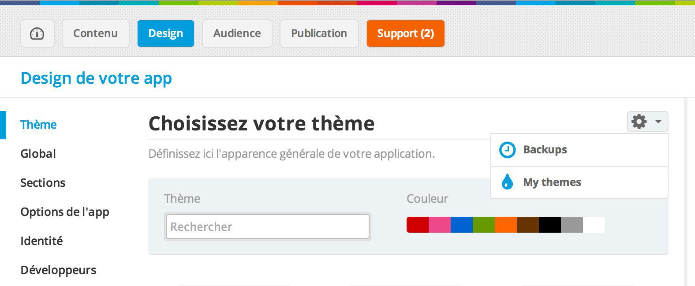Go to Développeurs section
The width and height of the screenshot is (695, 286).
(58, 270)
